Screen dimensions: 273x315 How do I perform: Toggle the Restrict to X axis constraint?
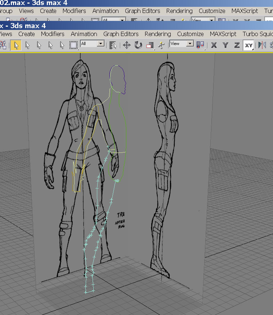coord(214,45)
